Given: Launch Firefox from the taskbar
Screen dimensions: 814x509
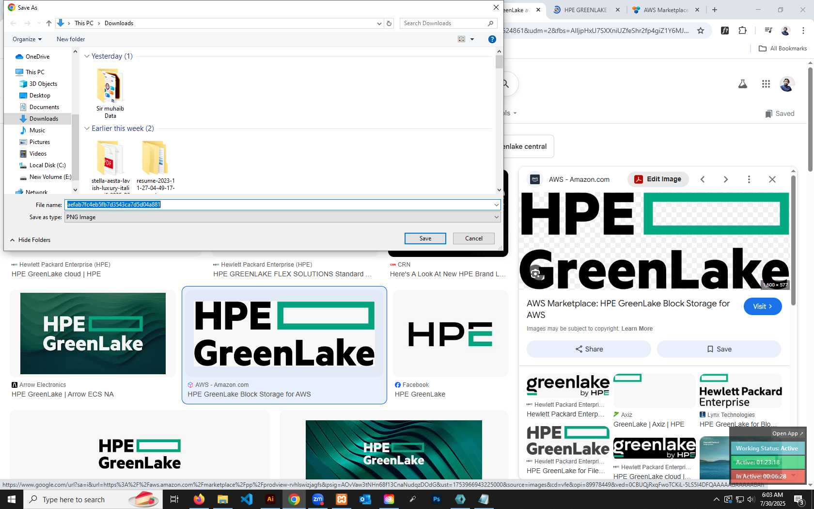Looking at the screenshot, I should pos(199,499).
